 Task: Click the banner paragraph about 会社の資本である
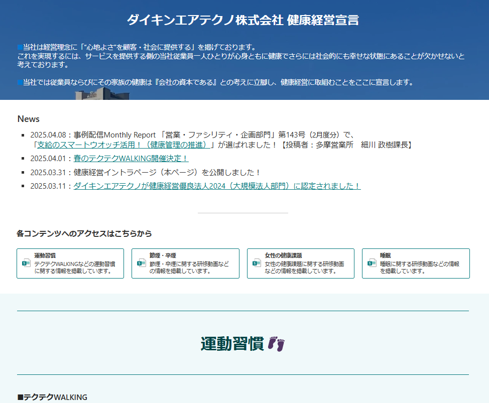(x=216, y=82)
